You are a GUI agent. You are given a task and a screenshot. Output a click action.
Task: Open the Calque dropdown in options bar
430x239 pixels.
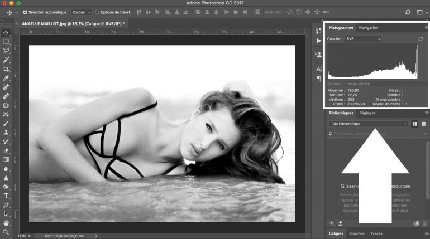81,12
